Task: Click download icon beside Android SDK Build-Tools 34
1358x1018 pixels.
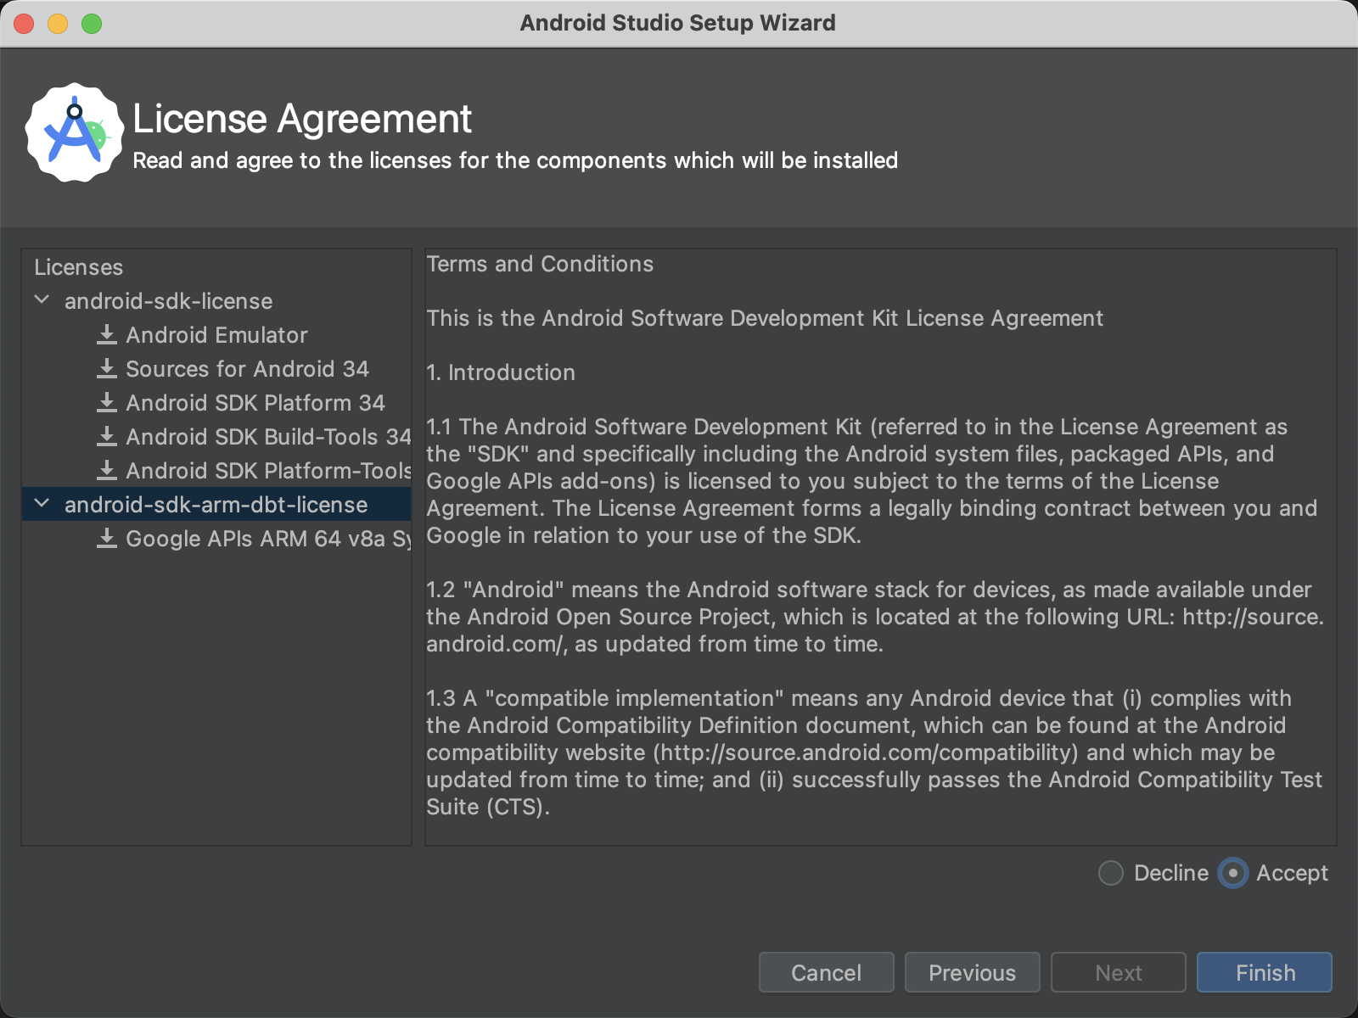Action: click(107, 437)
